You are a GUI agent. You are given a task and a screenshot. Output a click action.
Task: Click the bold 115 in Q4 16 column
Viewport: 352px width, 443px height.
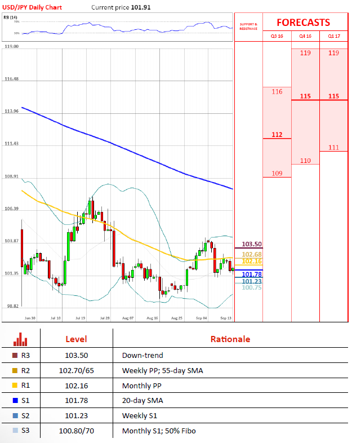pos(305,96)
